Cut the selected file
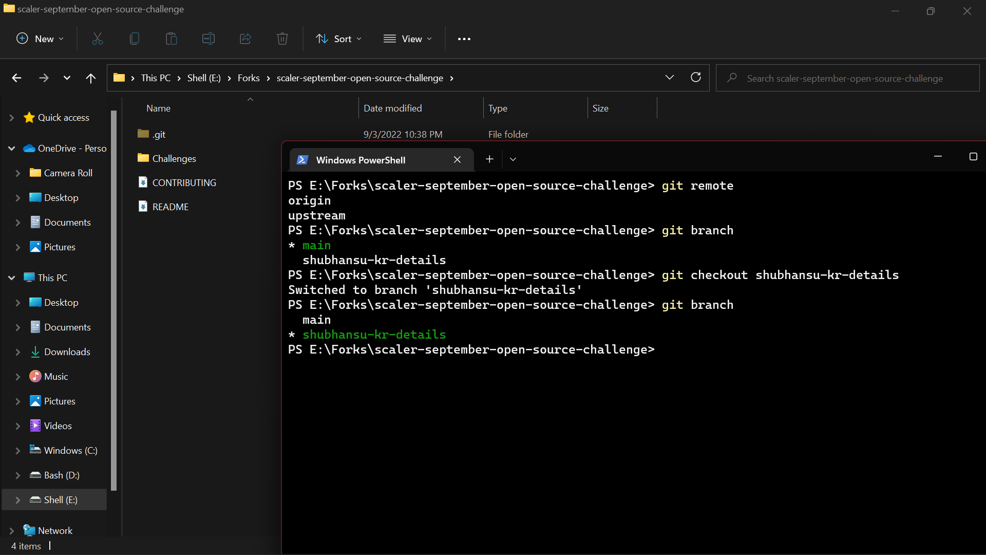Viewport: 986px width, 555px height. (x=97, y=39)
